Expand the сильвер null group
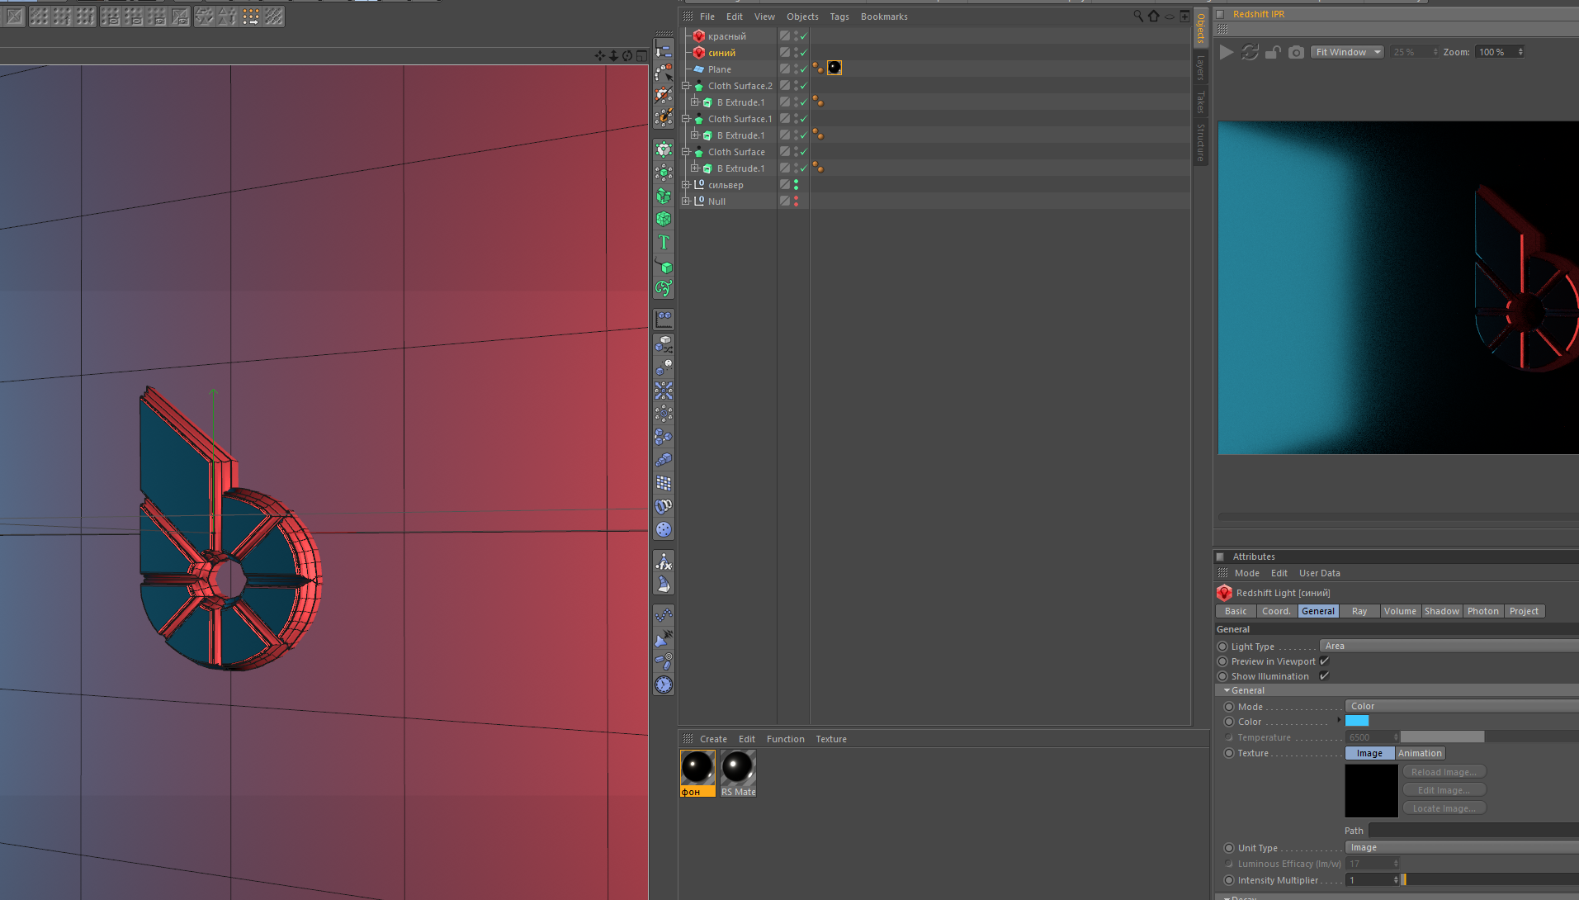This screenshot has height=900, width=1579. 686,184
